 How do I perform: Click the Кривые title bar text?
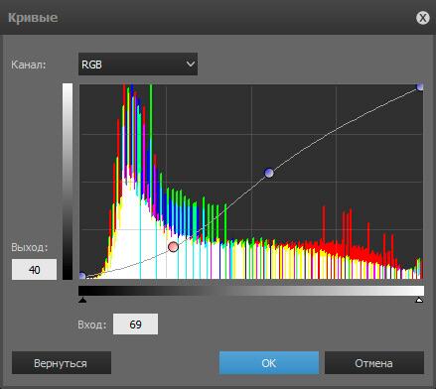click(x=33, y=18)
